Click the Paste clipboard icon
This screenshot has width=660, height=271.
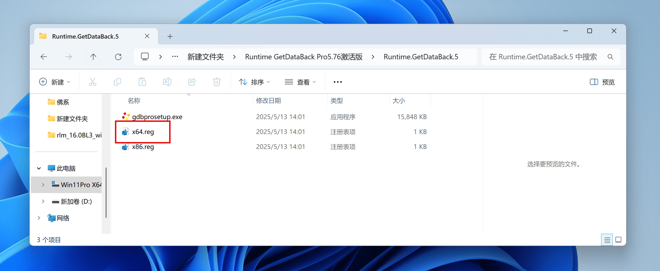142,82
